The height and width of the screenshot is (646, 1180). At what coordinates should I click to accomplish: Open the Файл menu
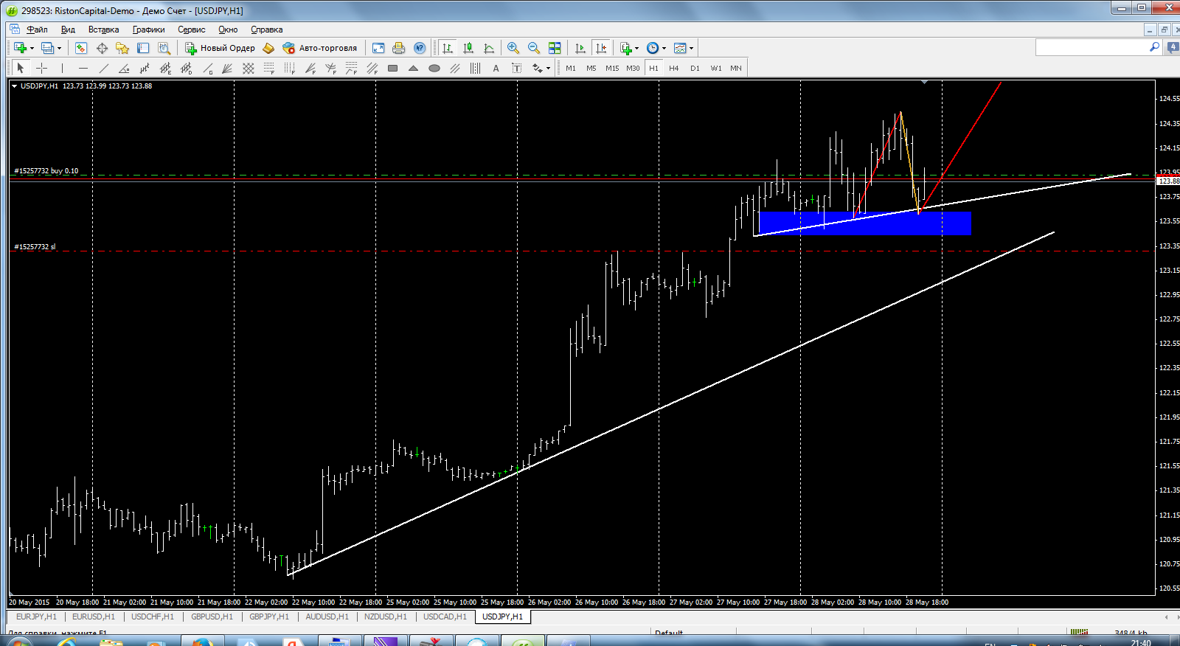(37, 29)
